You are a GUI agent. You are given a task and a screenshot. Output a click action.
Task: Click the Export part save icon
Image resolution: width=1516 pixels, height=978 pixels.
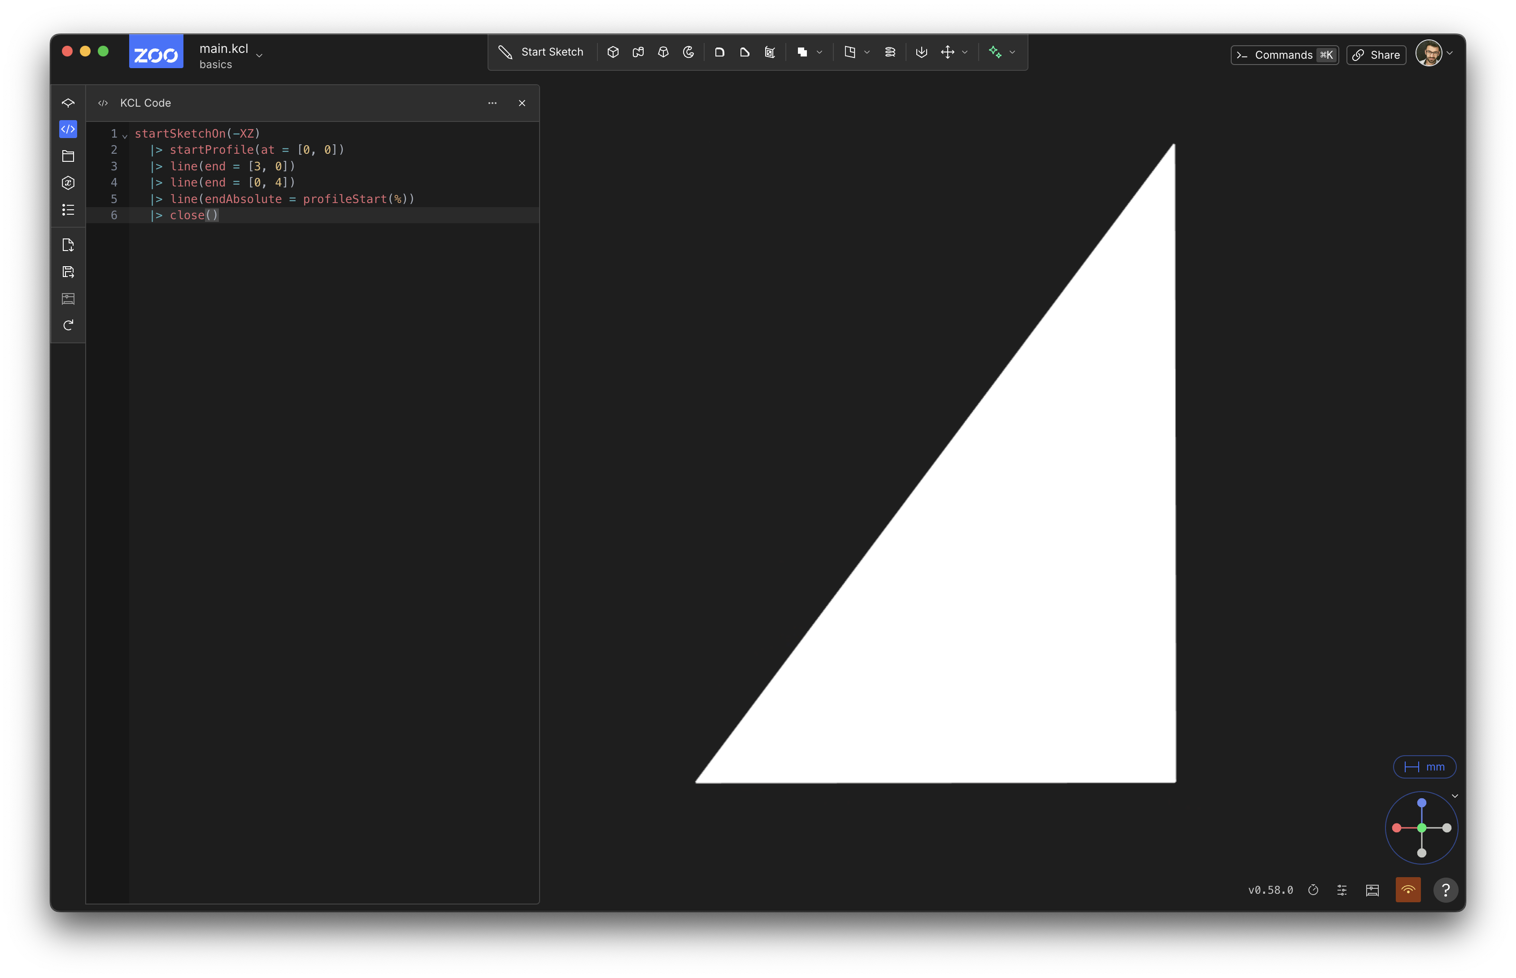click(x=68, y=272)
